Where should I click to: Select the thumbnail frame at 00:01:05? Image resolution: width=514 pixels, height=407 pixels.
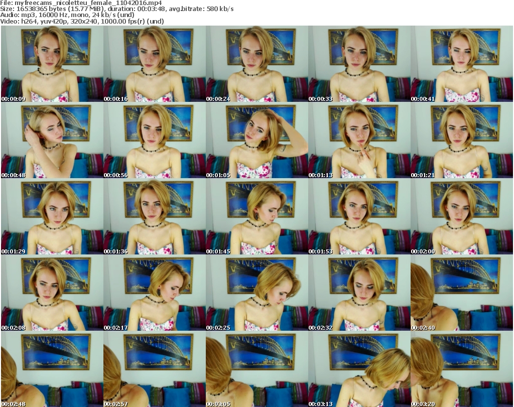[x=257, y=140]
